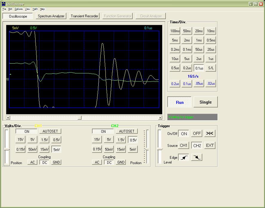Set CH1 coupling to GND
265x208 pixels.
56,162
